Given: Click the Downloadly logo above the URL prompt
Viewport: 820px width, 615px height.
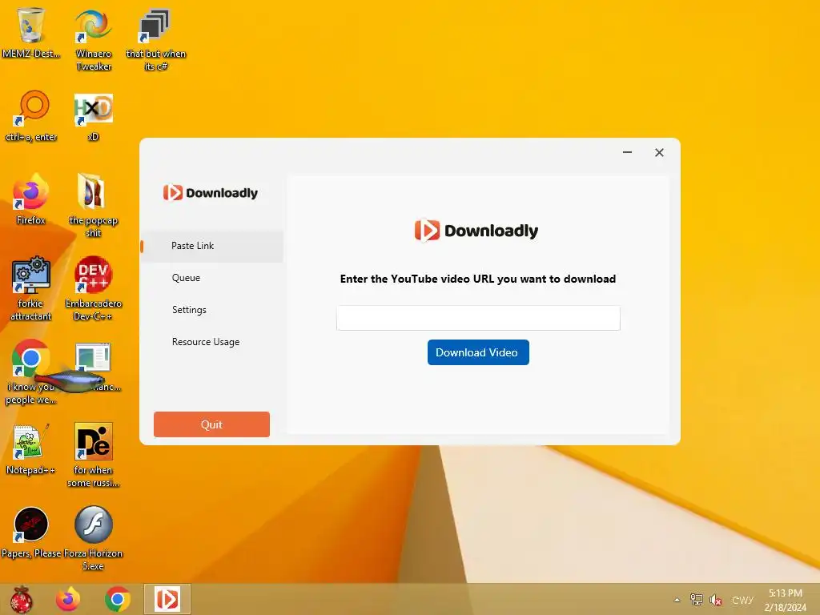Looking at the screenshot, I should pyautogui.click(x=476, y=231).
